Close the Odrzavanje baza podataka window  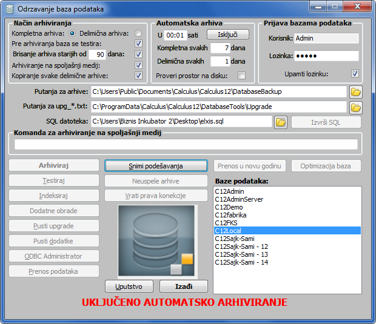click(x=357, y=7)
